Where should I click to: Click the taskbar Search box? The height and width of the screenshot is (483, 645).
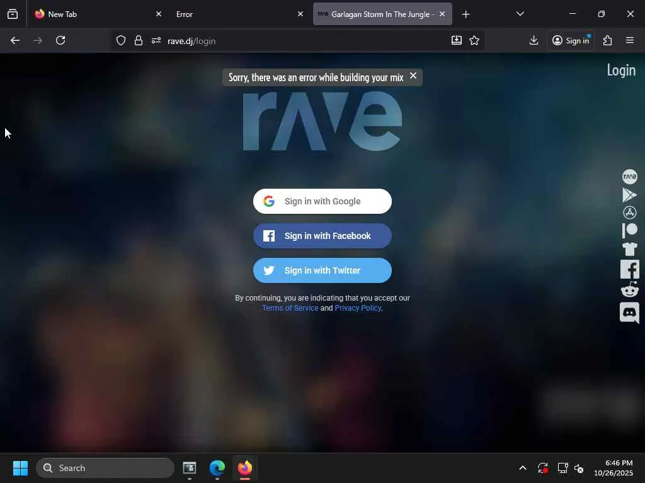105,468
